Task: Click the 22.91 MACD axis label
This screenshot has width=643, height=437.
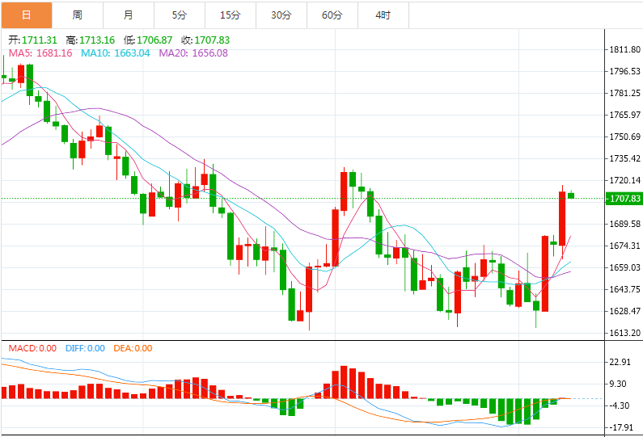Action: coord(620,362)
